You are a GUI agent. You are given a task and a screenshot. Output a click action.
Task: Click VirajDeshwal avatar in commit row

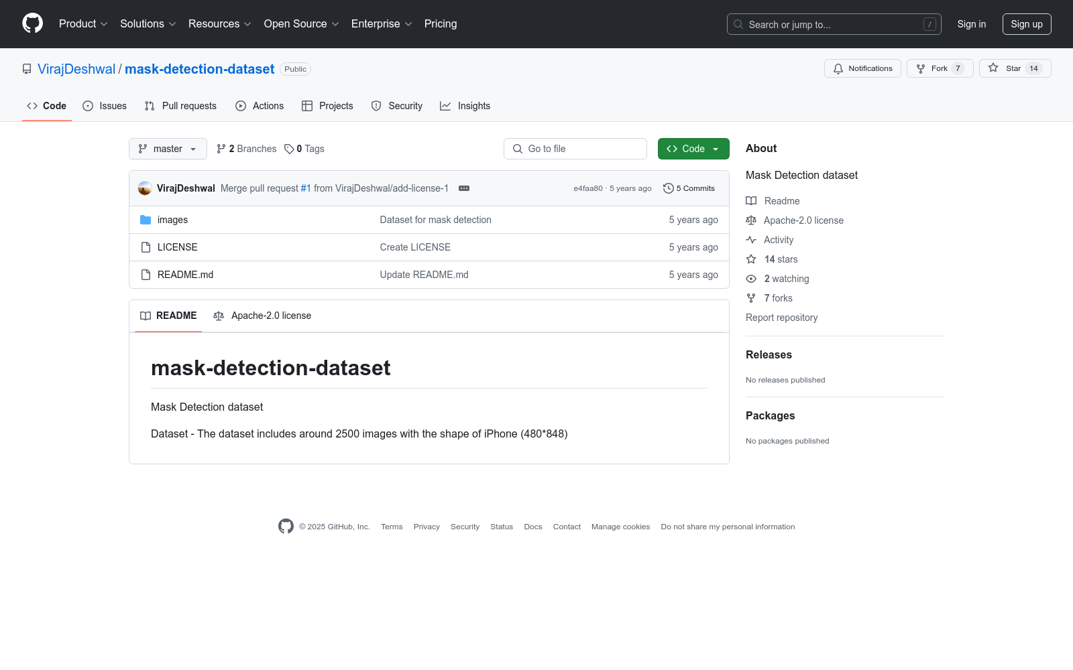pyautogui.click(x=145, y=188)
